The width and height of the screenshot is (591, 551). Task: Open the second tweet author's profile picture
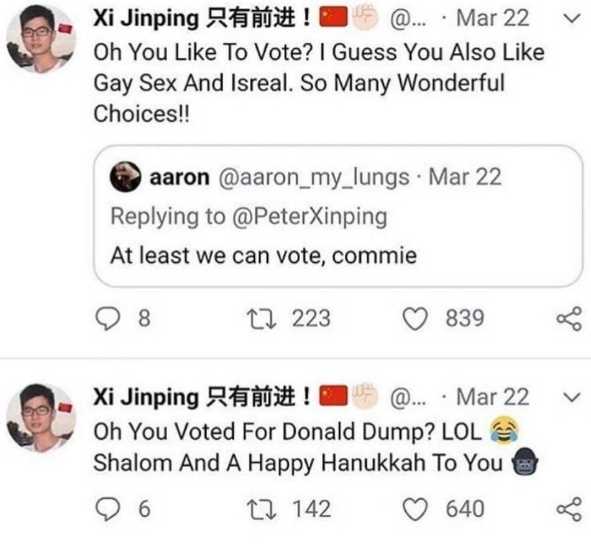tap(40, 417)
